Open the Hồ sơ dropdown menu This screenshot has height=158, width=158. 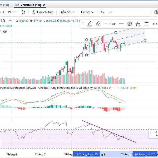click(x=87, y=12)
